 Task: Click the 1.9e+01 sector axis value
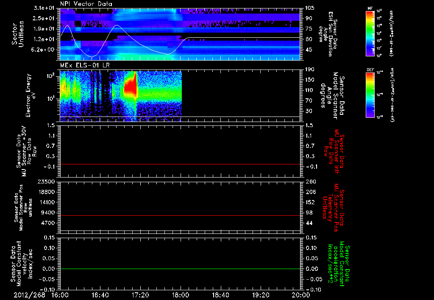[44, 29]
